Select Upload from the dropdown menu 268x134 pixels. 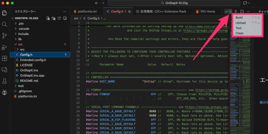[x=241, y=23]
